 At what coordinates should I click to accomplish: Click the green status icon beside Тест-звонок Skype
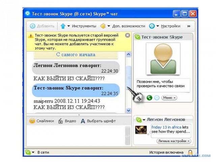tap(137, 37)
